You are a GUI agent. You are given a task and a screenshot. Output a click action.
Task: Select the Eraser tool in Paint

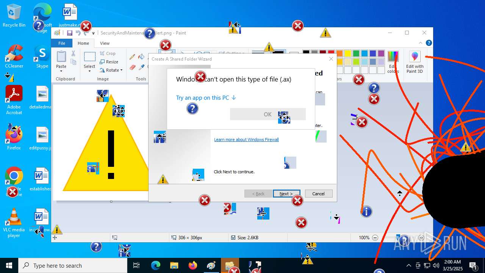[x=132, y=67]
